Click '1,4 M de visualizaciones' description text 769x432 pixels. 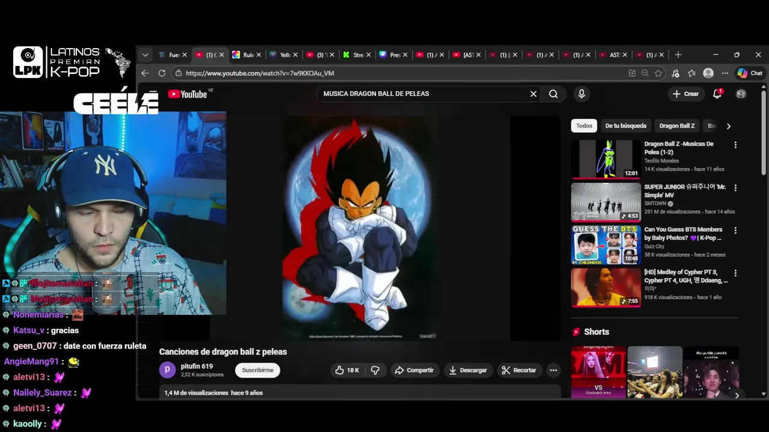[196, 393]
